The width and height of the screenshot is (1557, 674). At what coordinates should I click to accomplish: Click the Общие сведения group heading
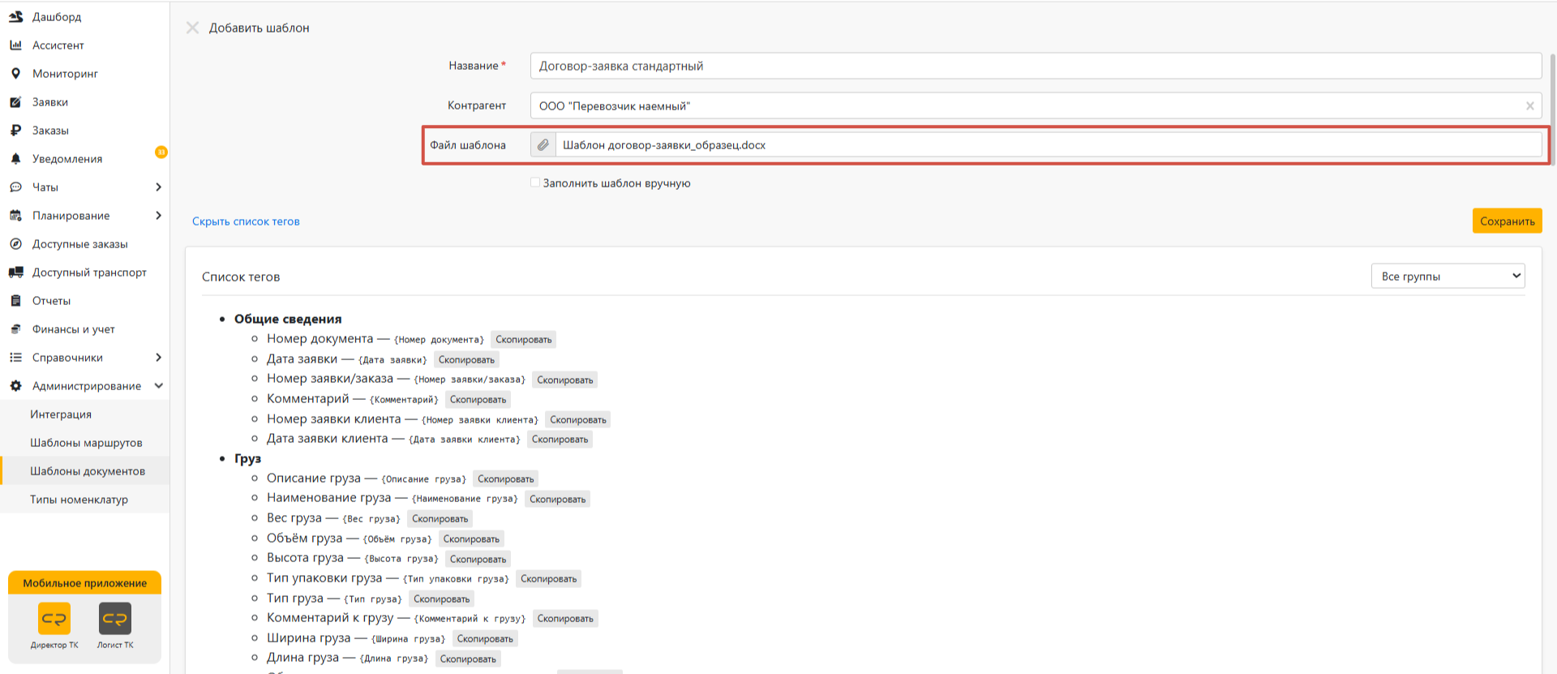pyautogui.click(x=288, y=319)
